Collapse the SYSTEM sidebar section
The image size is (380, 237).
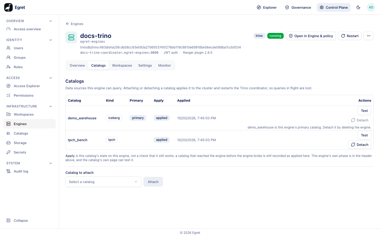[x=51, y=163]
